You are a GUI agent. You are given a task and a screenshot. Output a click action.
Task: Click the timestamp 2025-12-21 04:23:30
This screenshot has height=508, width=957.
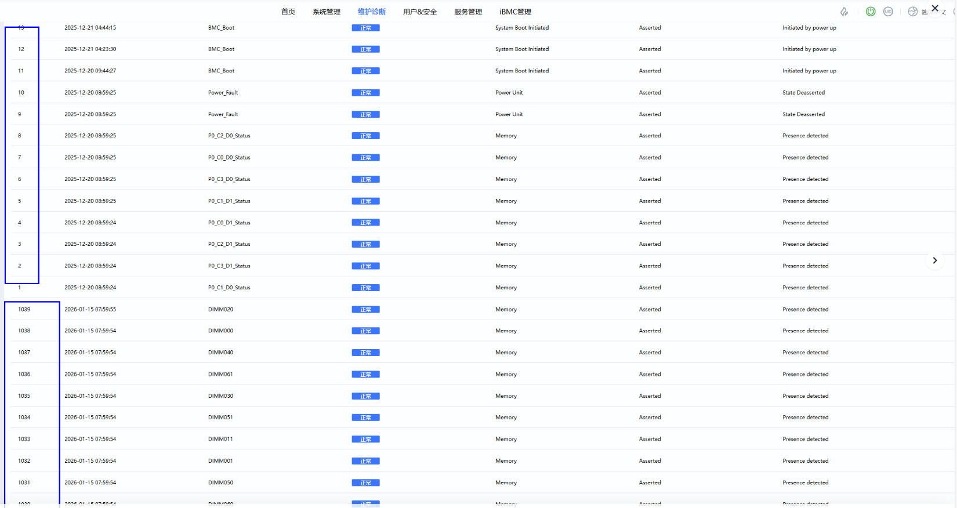tap(90, 49)
